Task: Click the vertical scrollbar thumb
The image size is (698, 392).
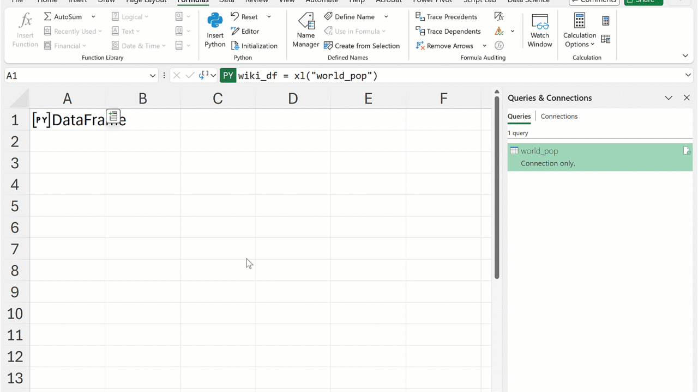Action: [497, 185]
